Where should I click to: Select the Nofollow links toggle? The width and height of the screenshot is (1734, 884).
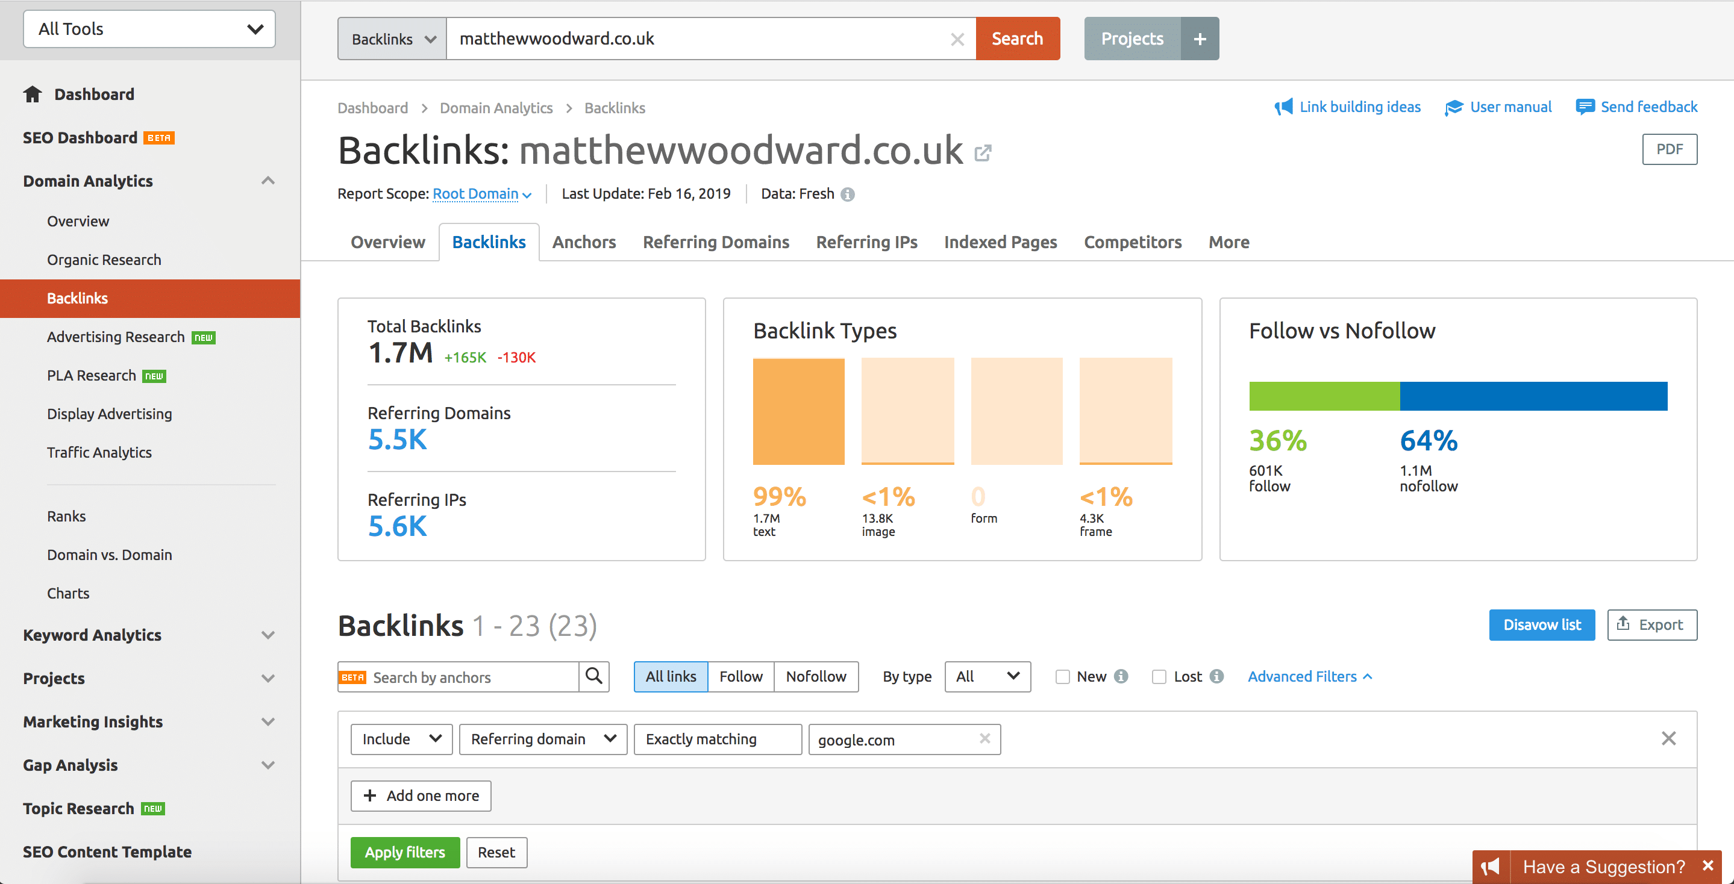click(x=815, y=677)
